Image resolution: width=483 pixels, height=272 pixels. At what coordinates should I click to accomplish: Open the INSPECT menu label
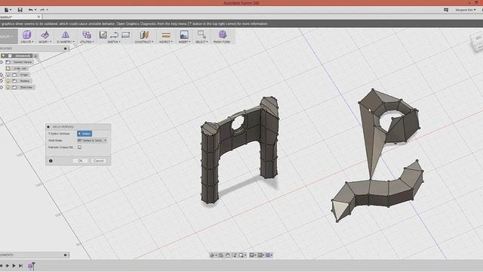click(x=166, y=42)
